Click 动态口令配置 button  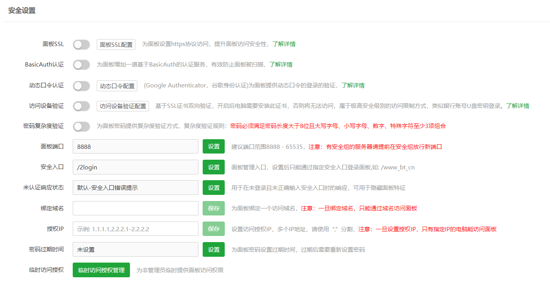117,86
